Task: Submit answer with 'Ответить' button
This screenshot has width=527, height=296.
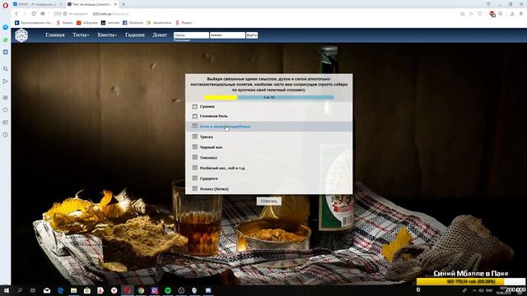Action: pos(269,201)
